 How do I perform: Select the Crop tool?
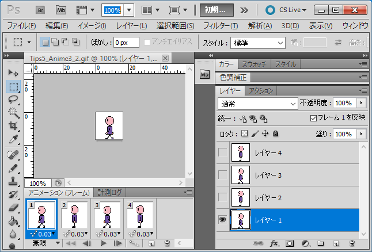13,126
